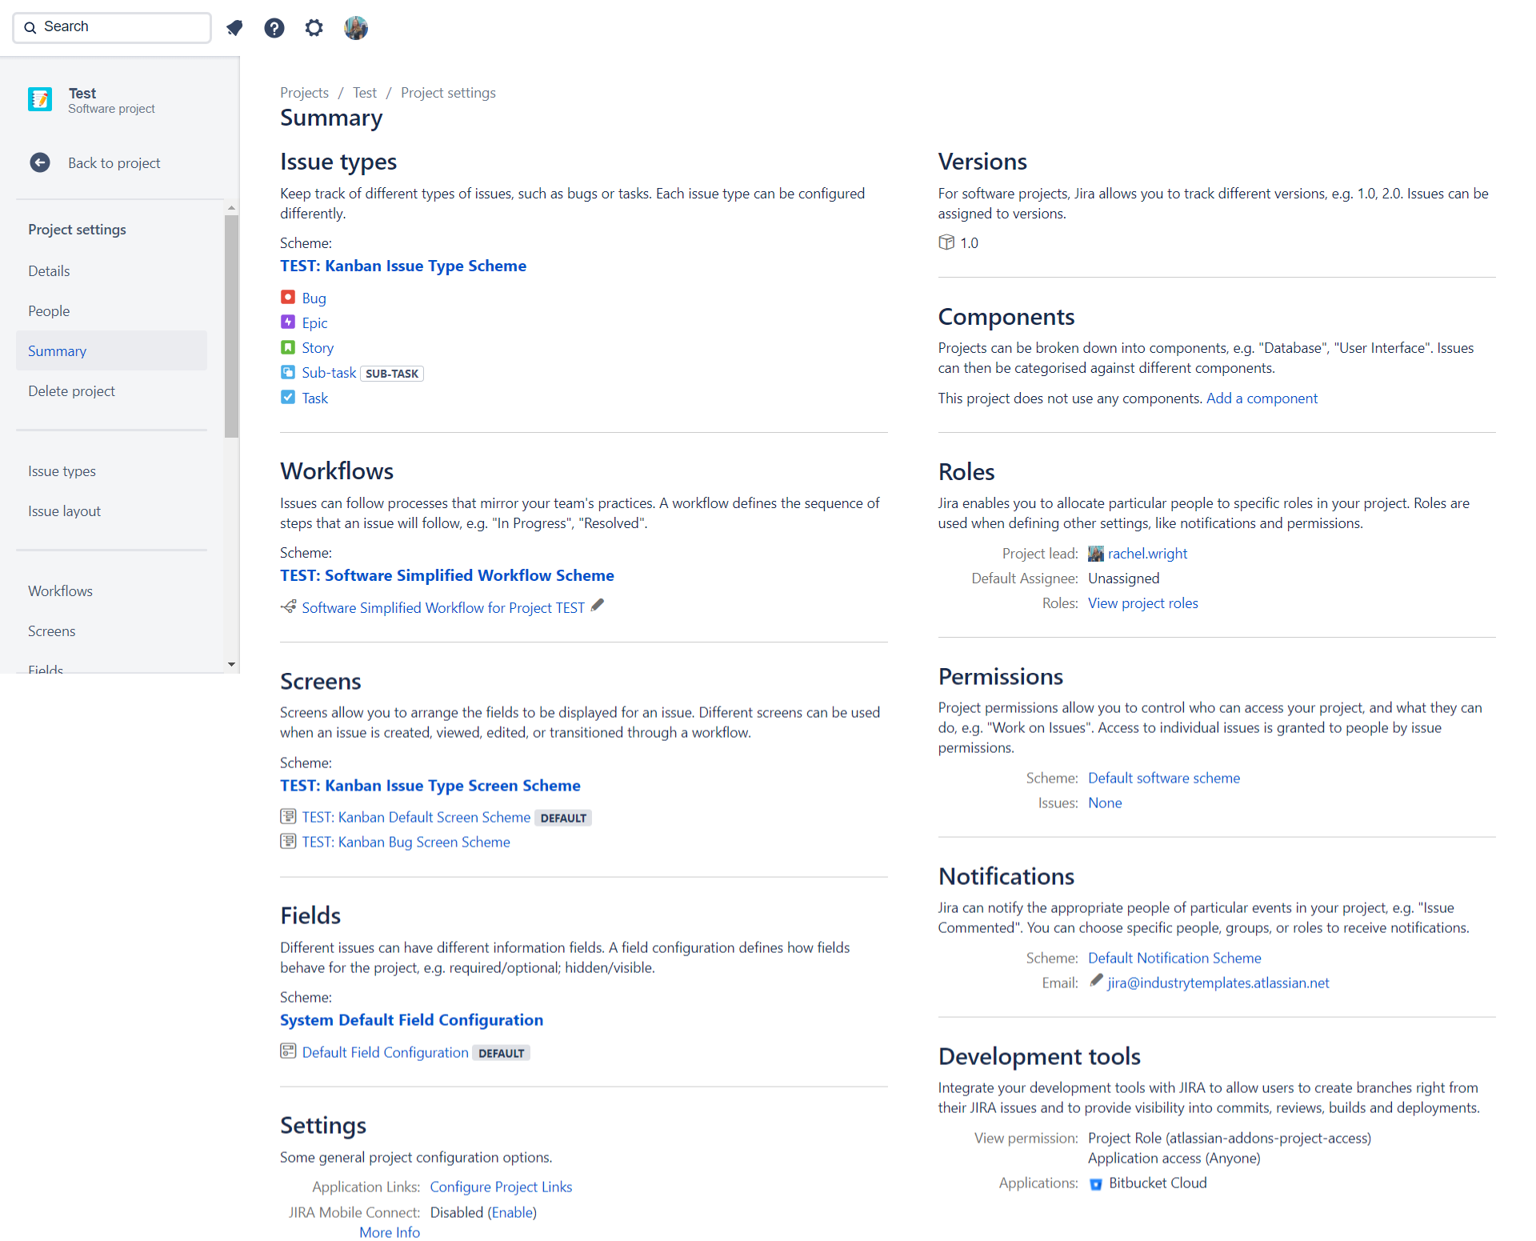Click the Test project logo icon
The image size is (1536, 1241).
click(x=40, y=99)
